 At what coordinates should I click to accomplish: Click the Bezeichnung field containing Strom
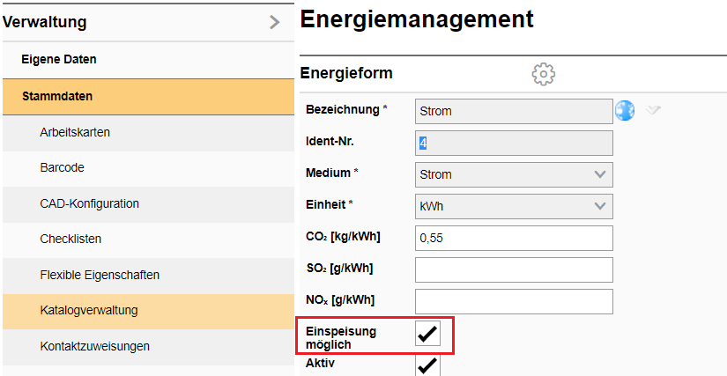[514, 111]
